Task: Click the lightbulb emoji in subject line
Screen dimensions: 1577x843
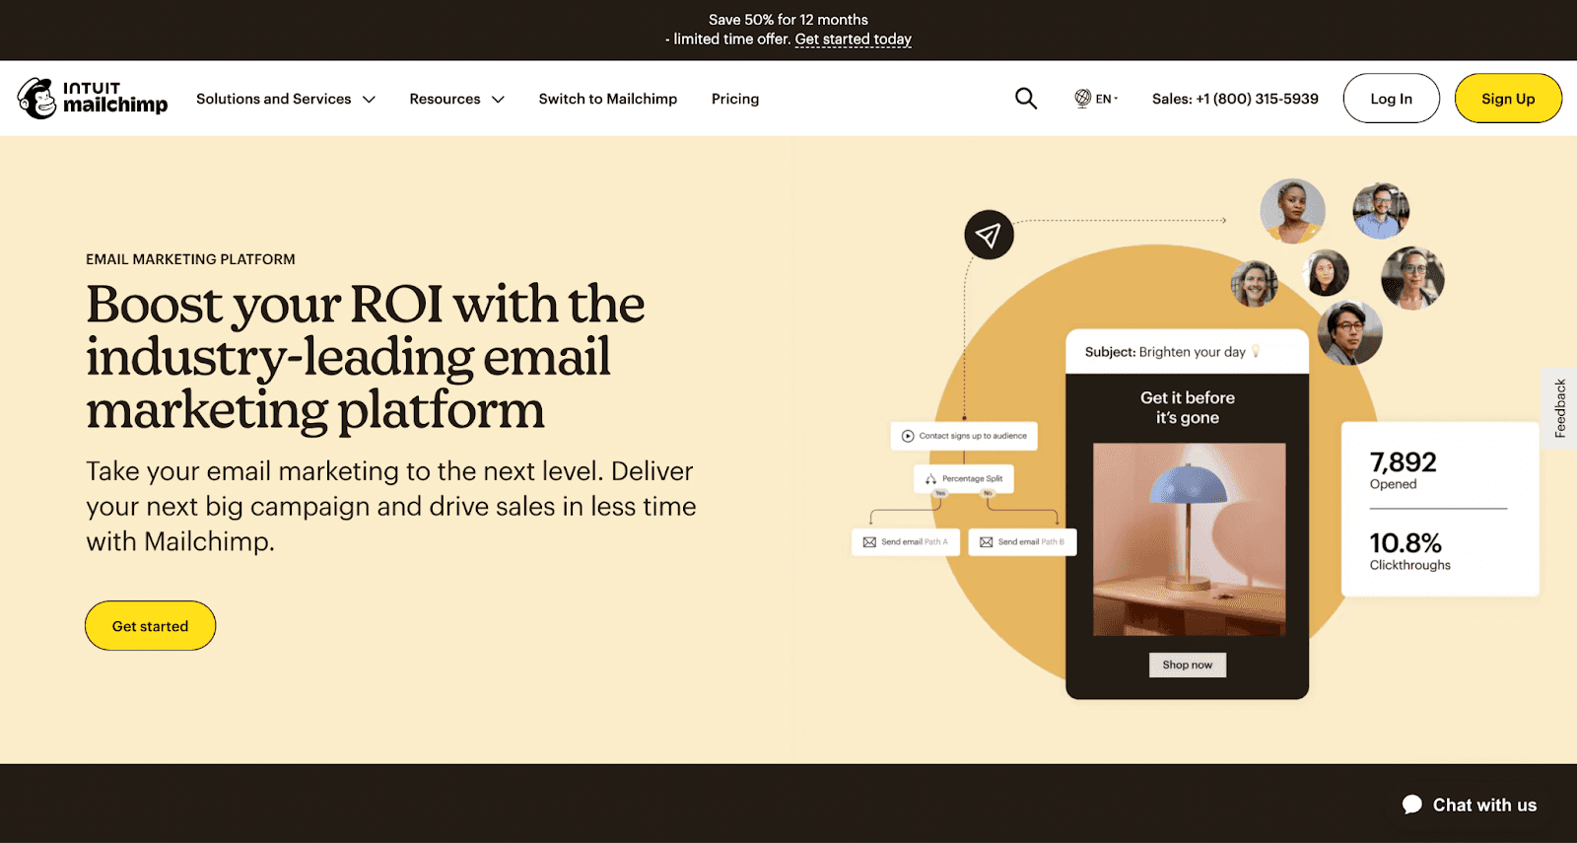Action: click(1256, 351)
